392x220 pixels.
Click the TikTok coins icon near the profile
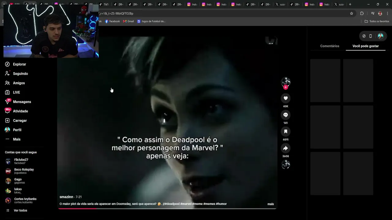(364, 36)
